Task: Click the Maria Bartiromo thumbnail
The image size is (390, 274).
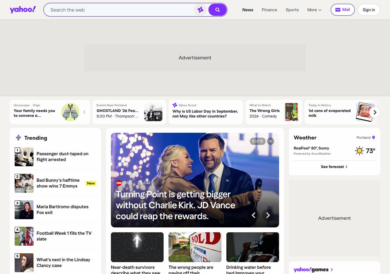Action: coord(24,210)
